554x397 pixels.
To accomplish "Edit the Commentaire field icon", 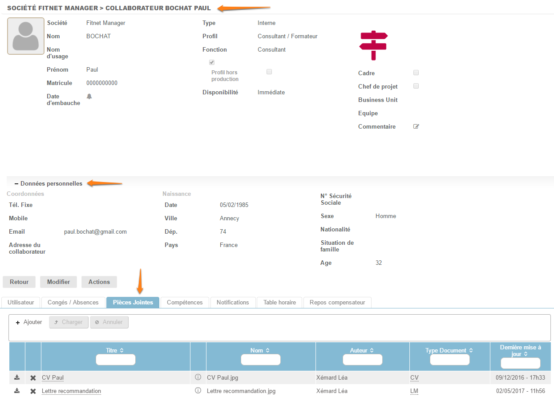I will click(416, 126).
